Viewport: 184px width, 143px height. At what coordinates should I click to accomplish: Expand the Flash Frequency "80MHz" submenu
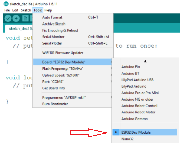pyautogui.click(x=73, y=68)
